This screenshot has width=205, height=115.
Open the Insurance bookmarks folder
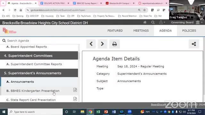point(48,16)
